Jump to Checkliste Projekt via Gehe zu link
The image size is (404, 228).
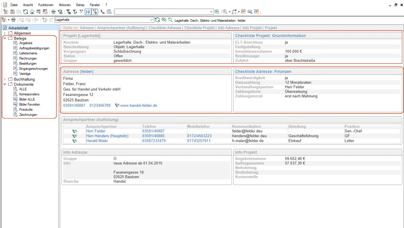(x=199, y=28)
